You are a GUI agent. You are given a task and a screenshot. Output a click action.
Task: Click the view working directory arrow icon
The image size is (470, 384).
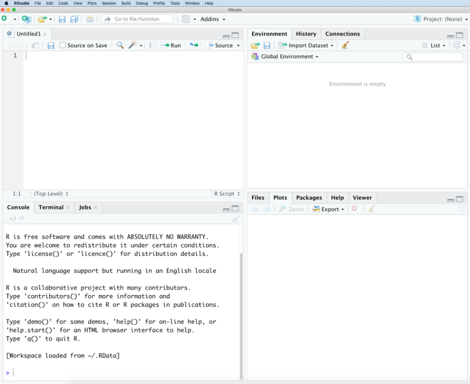(x=21, y=218)
